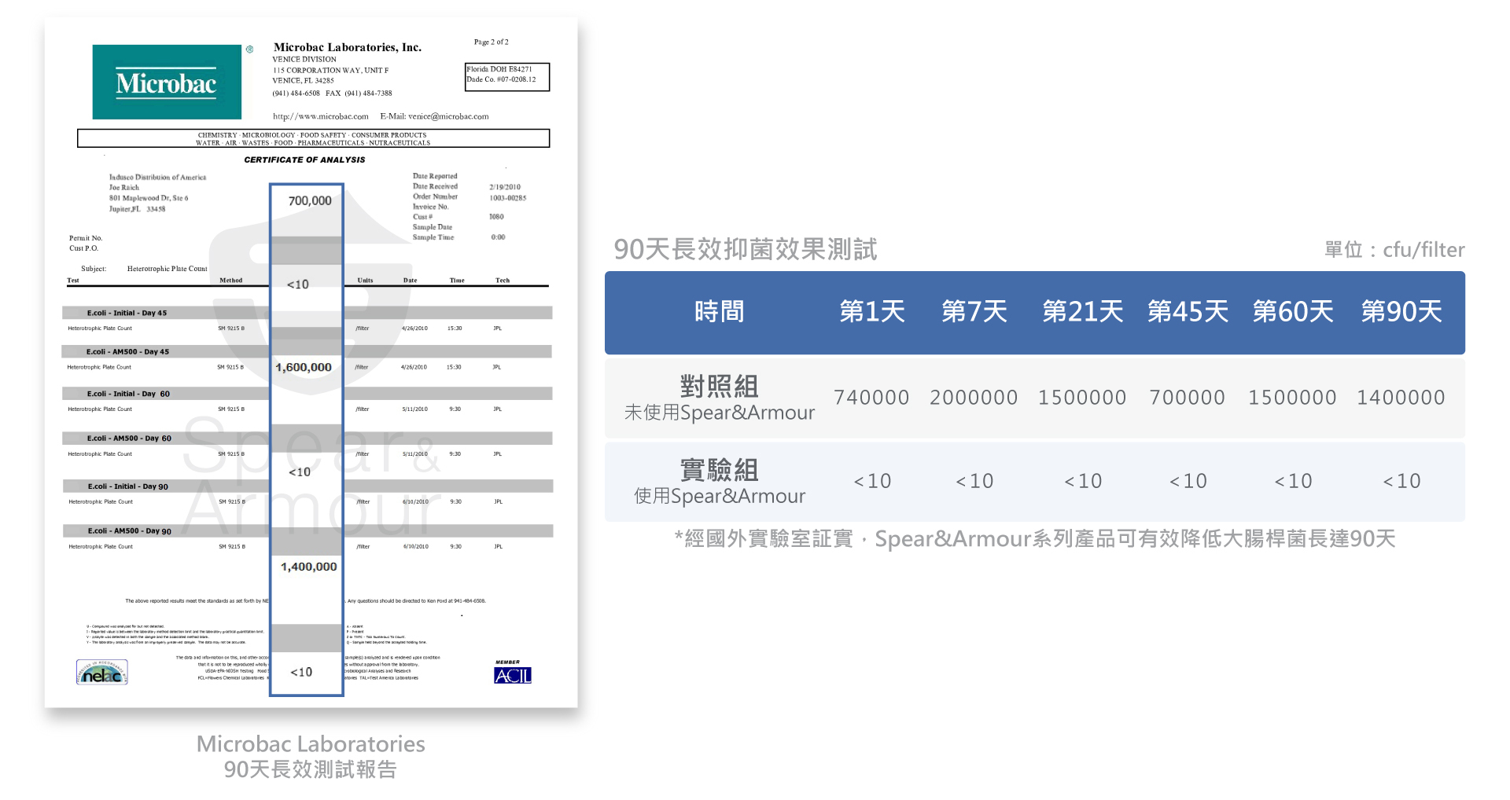1510x800 pixels.
Task: Click the 'E.coli - Initial - Day 90' row
Action: point(308,486)
